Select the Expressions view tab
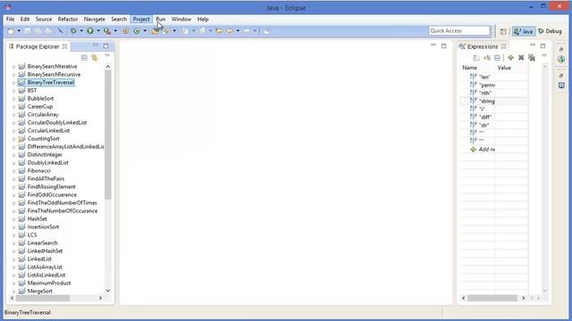 [483, 46]
